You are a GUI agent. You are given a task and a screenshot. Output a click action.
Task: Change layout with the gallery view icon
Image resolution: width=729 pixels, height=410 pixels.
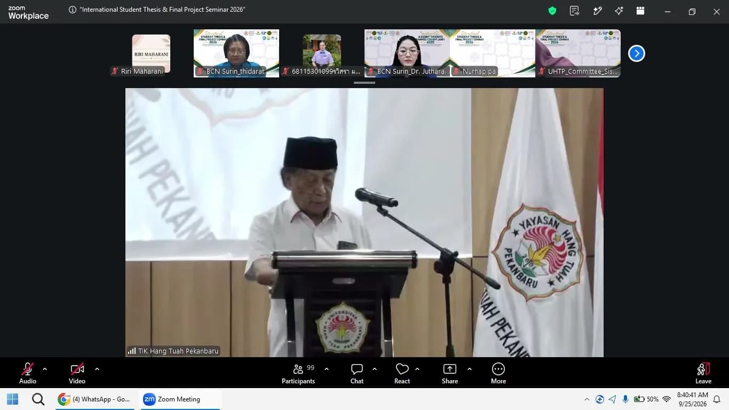click(640, 11)
